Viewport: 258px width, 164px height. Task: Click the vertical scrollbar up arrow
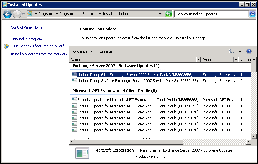[254, 59]
